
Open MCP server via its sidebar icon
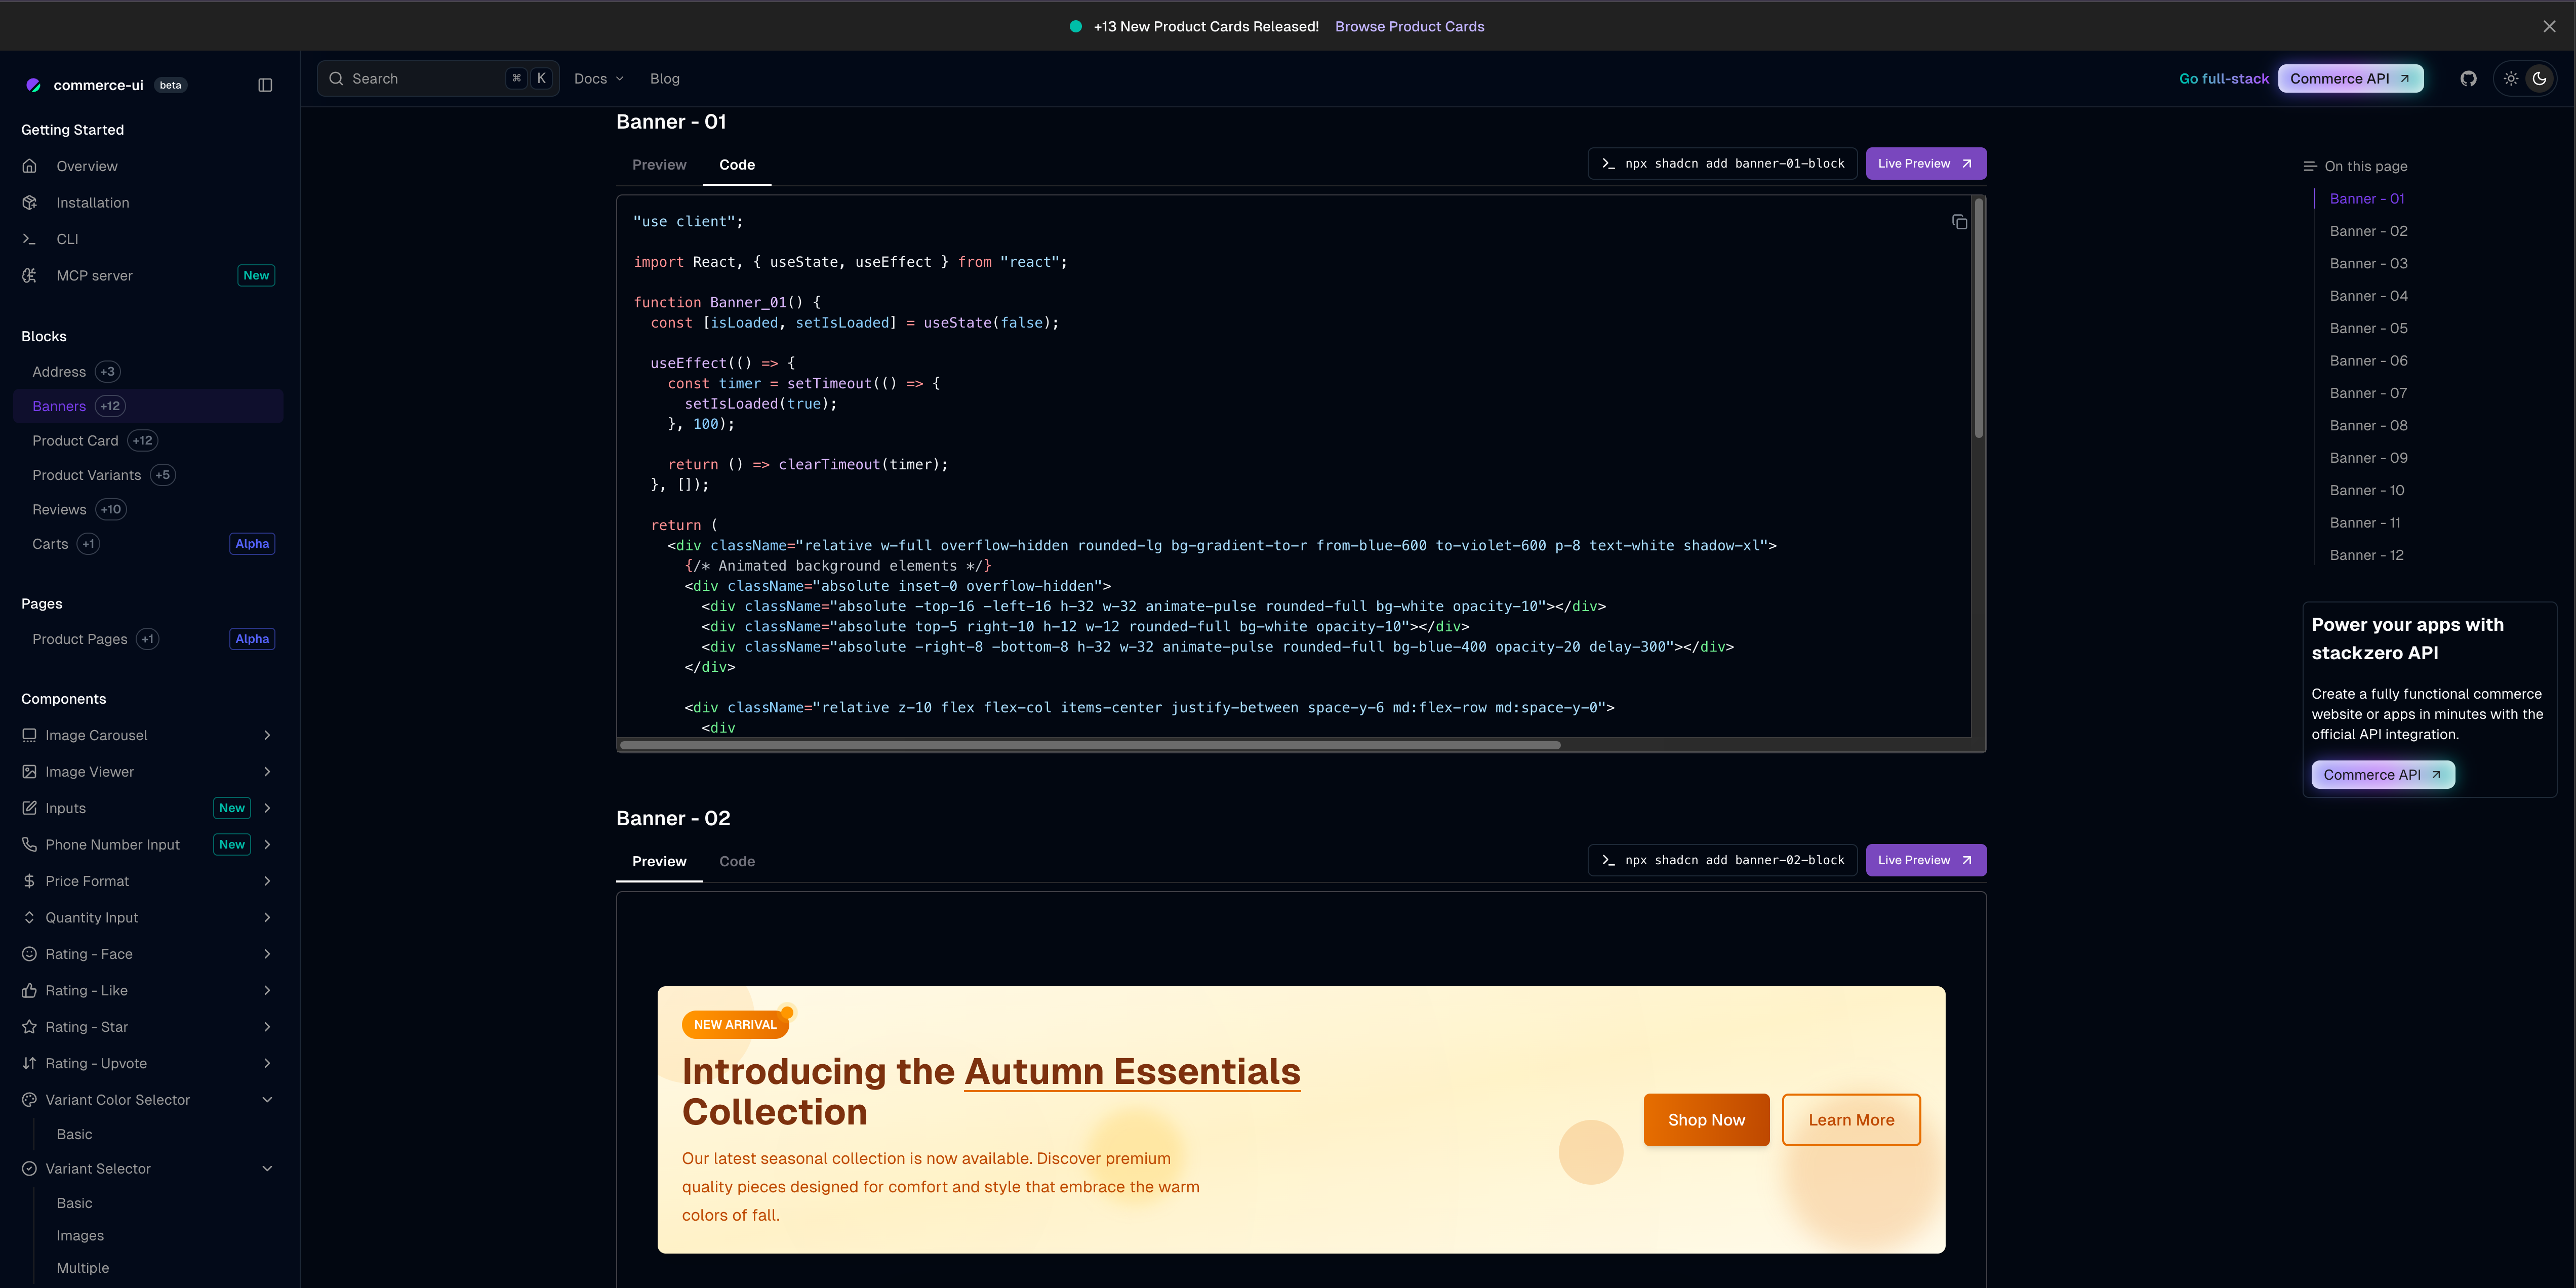29,275
